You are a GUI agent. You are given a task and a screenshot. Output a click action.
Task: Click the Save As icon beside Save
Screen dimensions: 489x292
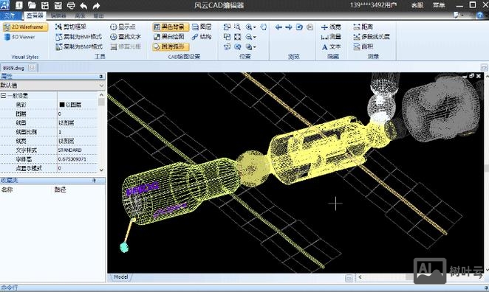click(58, 5)
